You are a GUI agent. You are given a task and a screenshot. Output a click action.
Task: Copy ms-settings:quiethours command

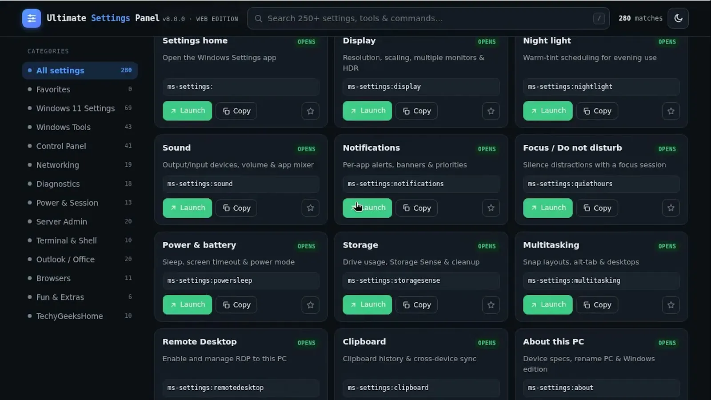pos(597,208)
